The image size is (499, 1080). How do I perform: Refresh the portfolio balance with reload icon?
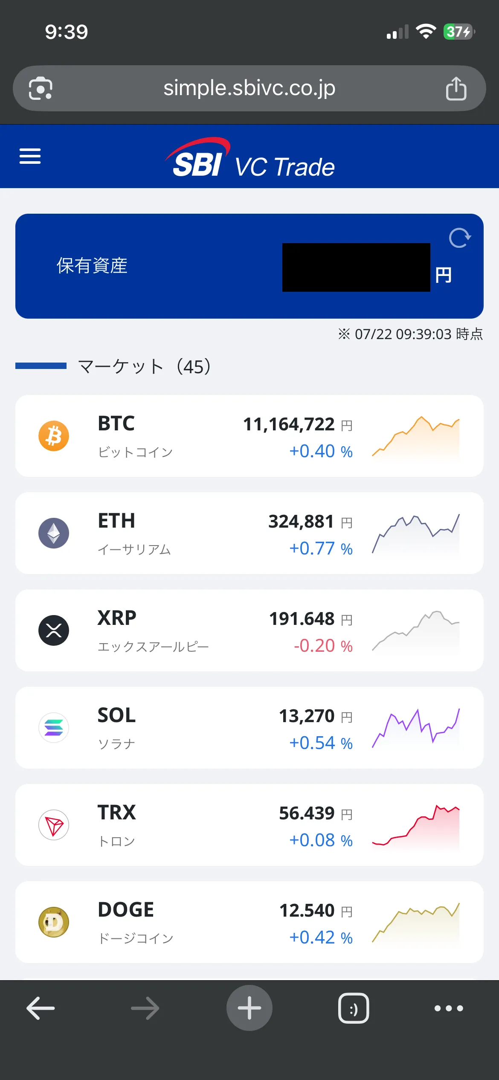(460, 238)
